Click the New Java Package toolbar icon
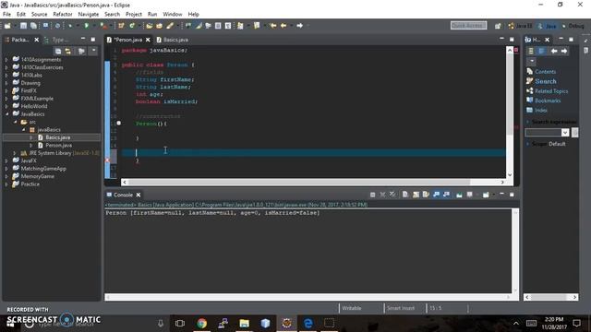The height and width of the screenshot is (332, 591). 121,26
